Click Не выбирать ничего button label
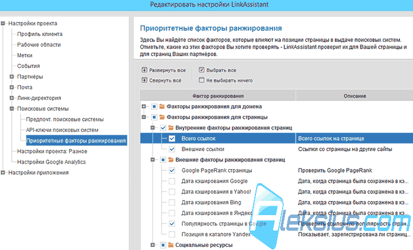Screen dimensions: 413x250 click(230, 80)
